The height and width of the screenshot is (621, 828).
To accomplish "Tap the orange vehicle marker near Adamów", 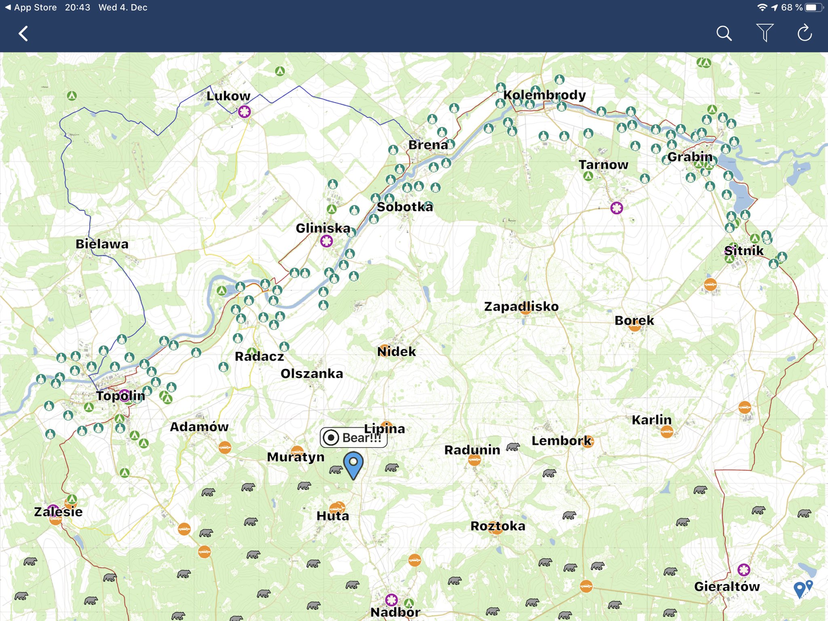I will coord(225,448).
